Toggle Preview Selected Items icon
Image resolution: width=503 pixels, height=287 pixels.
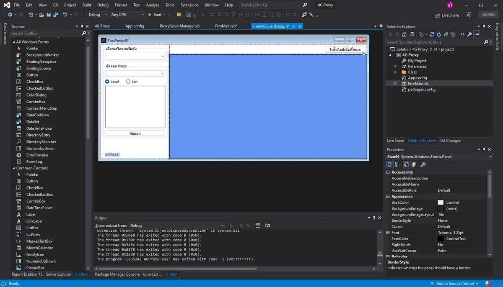click(477, 34)
